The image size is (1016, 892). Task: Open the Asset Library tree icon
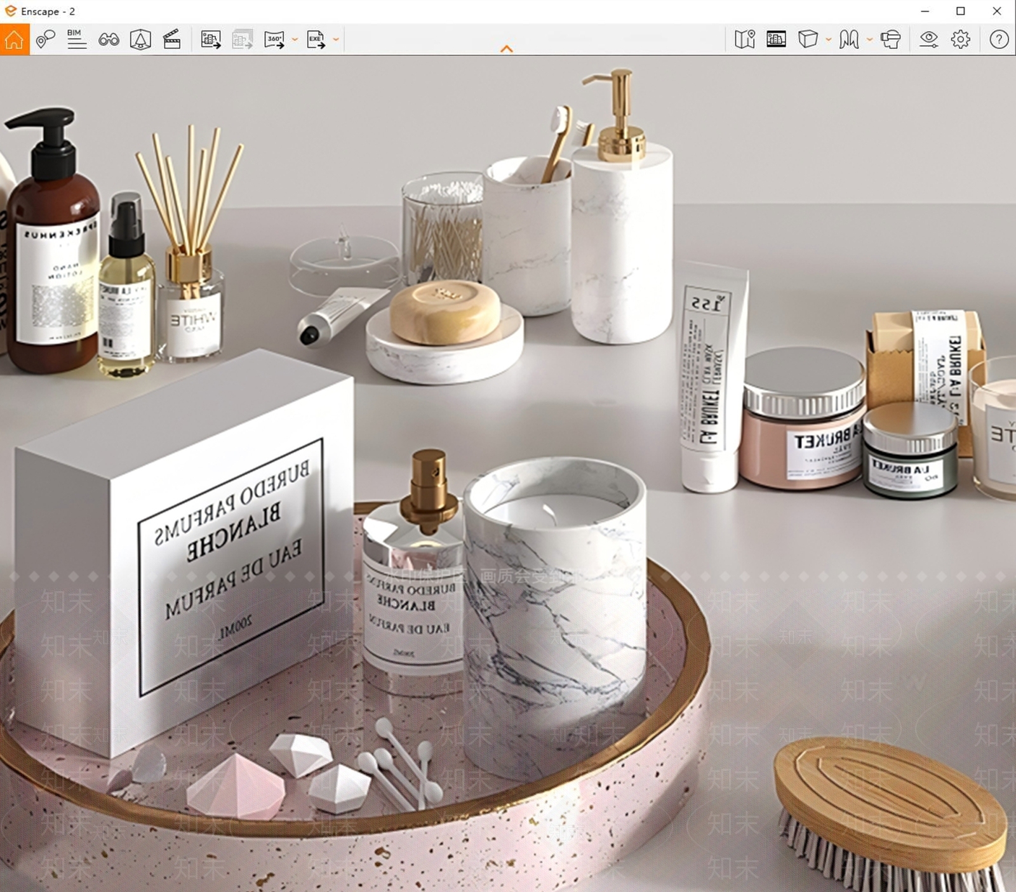coord(140,39)
